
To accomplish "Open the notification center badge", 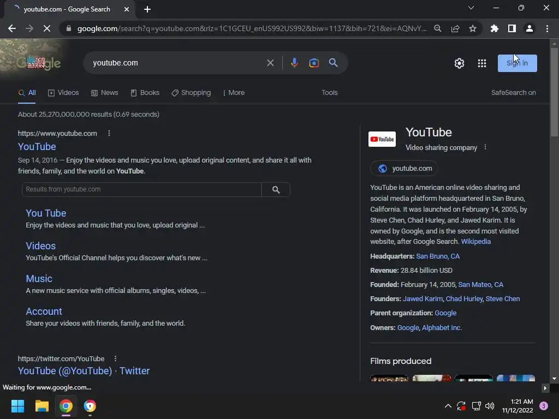I will point(544,406).
